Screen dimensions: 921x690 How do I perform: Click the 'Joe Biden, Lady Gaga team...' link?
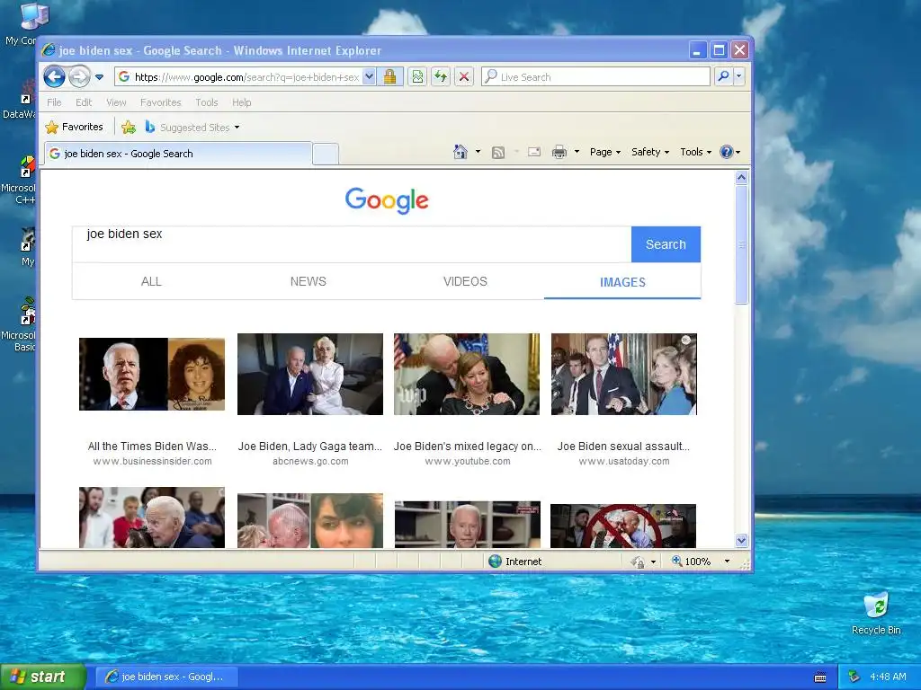(x=310, y=446)
